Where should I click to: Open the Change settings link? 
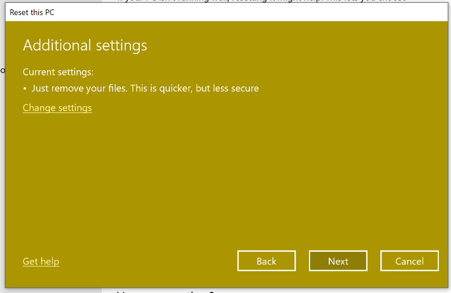pos(57,108)
